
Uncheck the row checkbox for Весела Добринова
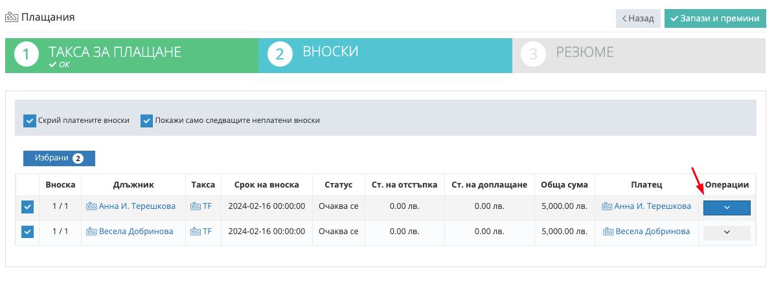click(x=28, y=232)
